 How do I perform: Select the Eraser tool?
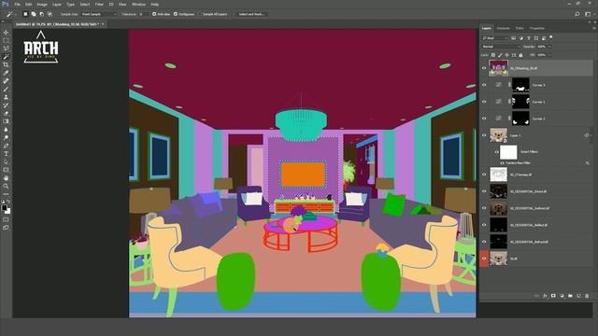pos(6,113)
